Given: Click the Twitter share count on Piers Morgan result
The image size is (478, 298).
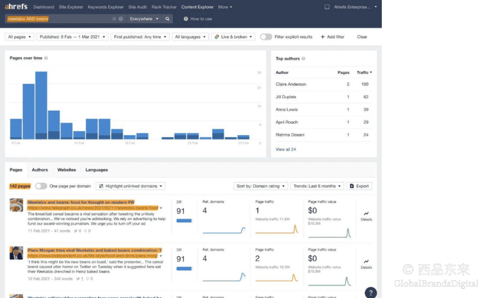Looking at the screenshot, I should pos(79,278).
